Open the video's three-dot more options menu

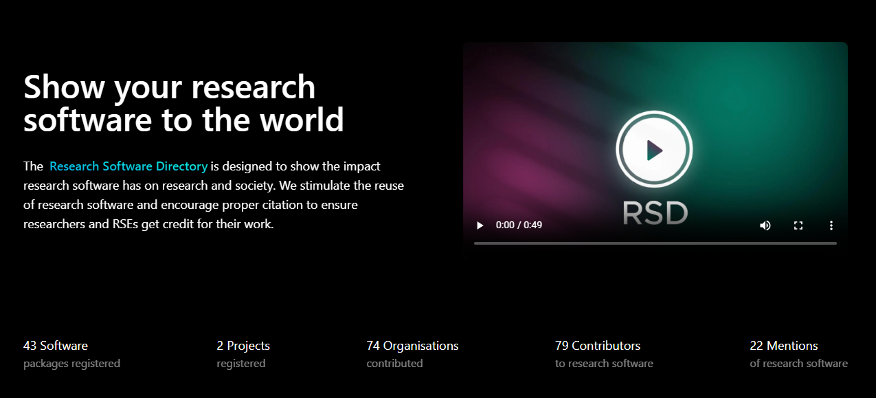[831, 225]
